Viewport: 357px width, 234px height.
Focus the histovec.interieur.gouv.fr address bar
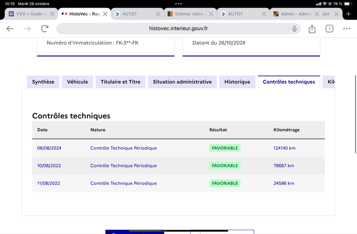click(178, 29)
